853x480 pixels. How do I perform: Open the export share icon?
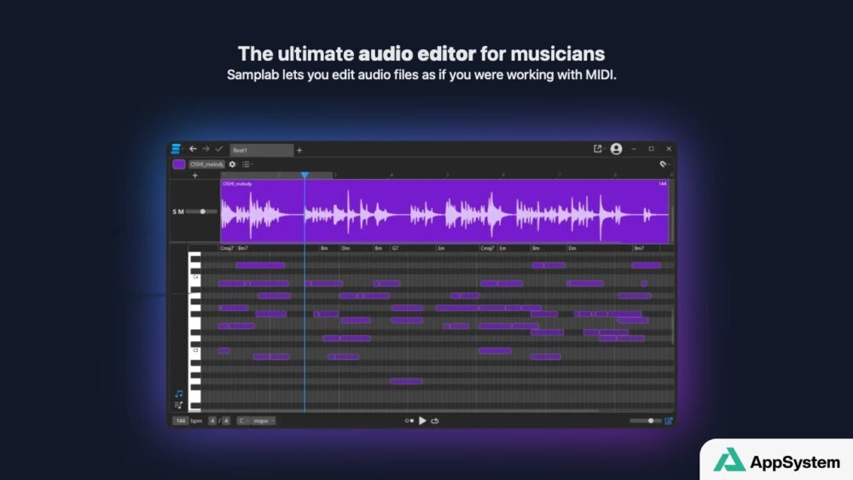598,148
